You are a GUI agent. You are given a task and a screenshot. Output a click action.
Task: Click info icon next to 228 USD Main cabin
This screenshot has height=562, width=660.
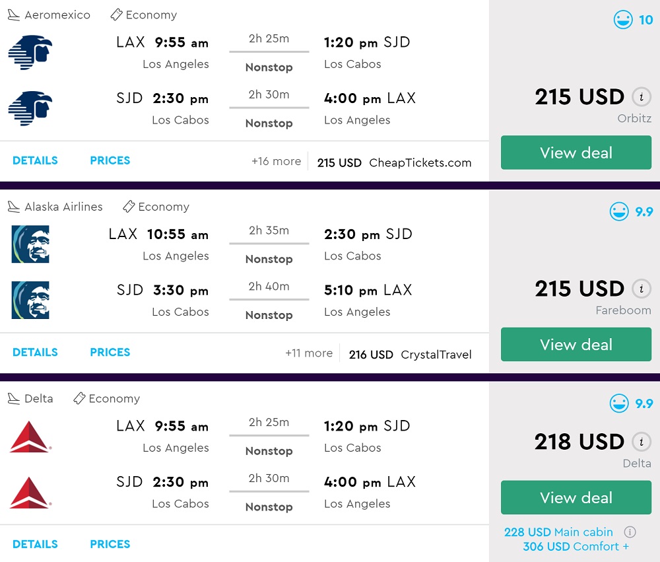(630, 532)
